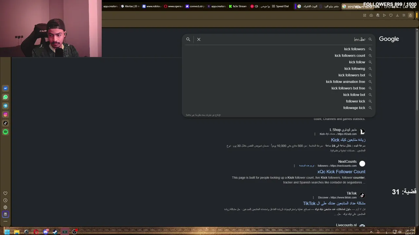Open Messenger in the Opera sidebar
Image resolution: width=419 pixels, height=235 pixels.
point(5,88)
